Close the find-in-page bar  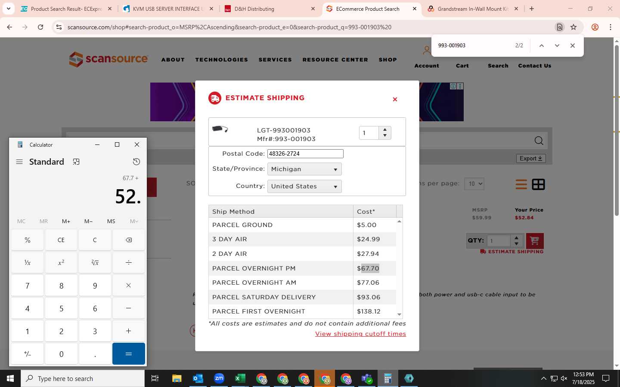tap(573, 46)
